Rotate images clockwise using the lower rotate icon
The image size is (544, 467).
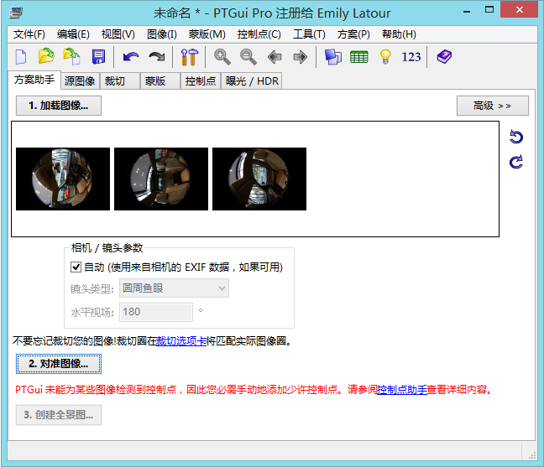[x=516, y=162]
